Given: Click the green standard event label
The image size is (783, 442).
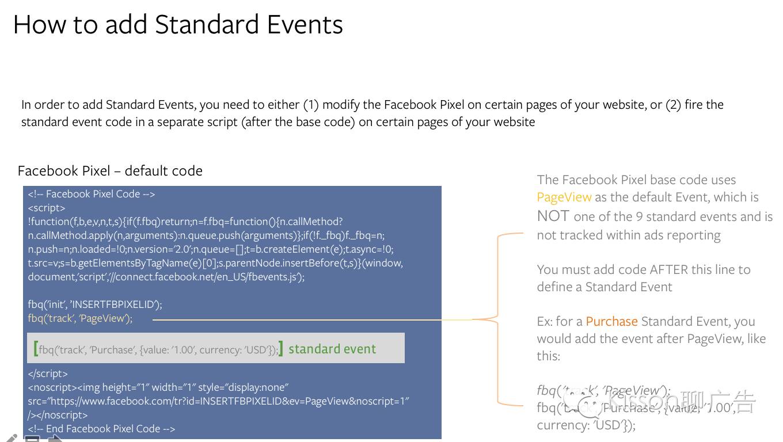Looking at the screenshot, I should coord(332,349).
